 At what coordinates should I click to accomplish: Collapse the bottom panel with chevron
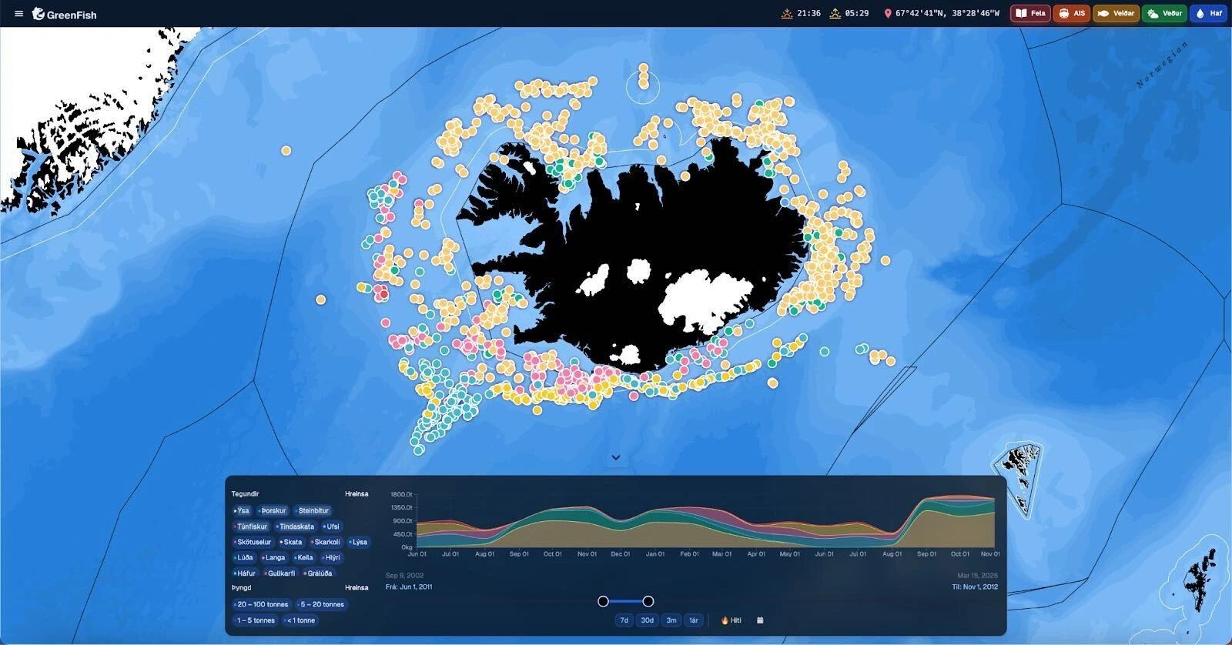click(616, 457)
